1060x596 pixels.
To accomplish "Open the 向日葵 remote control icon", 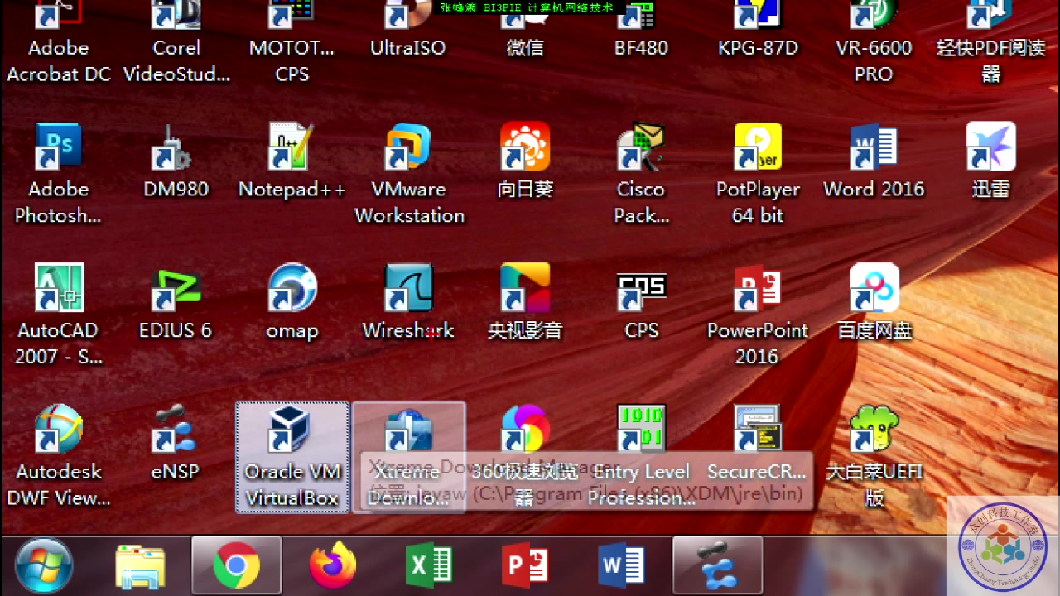I will [525, 162].
